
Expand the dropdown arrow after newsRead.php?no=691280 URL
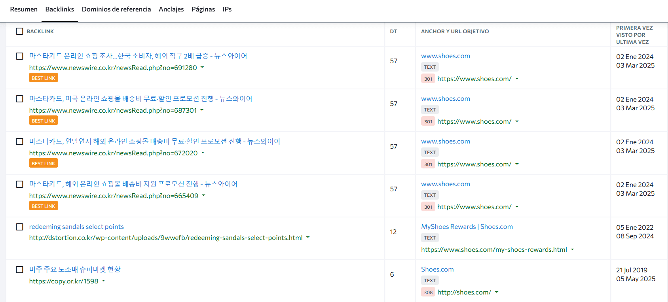point(202,68)
